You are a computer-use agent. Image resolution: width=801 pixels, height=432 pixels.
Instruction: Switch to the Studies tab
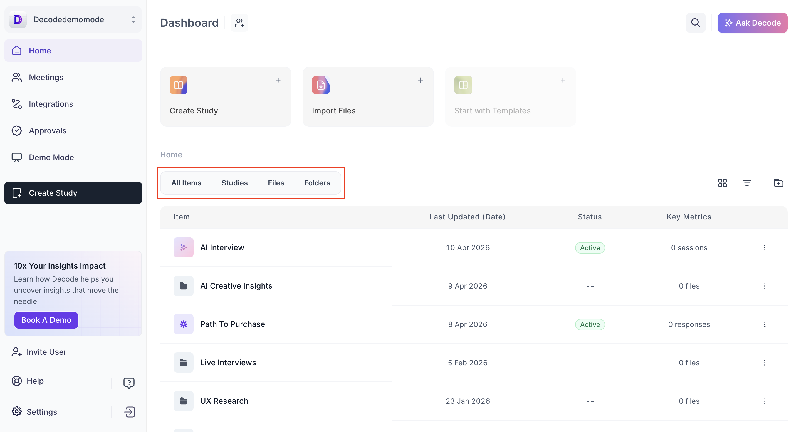coord(234,183)
